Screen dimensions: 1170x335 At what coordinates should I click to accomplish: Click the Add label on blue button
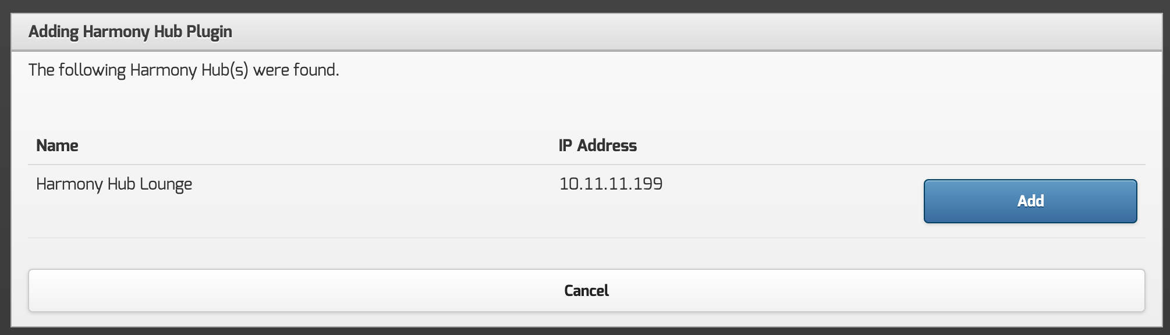[x=1030, y=201]
